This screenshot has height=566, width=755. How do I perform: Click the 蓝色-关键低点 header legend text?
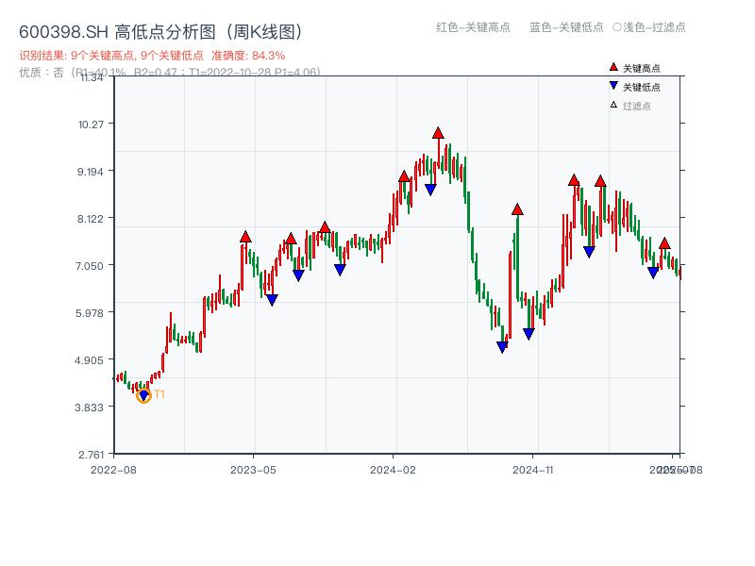pyautogui.click(x=566, y=27)
